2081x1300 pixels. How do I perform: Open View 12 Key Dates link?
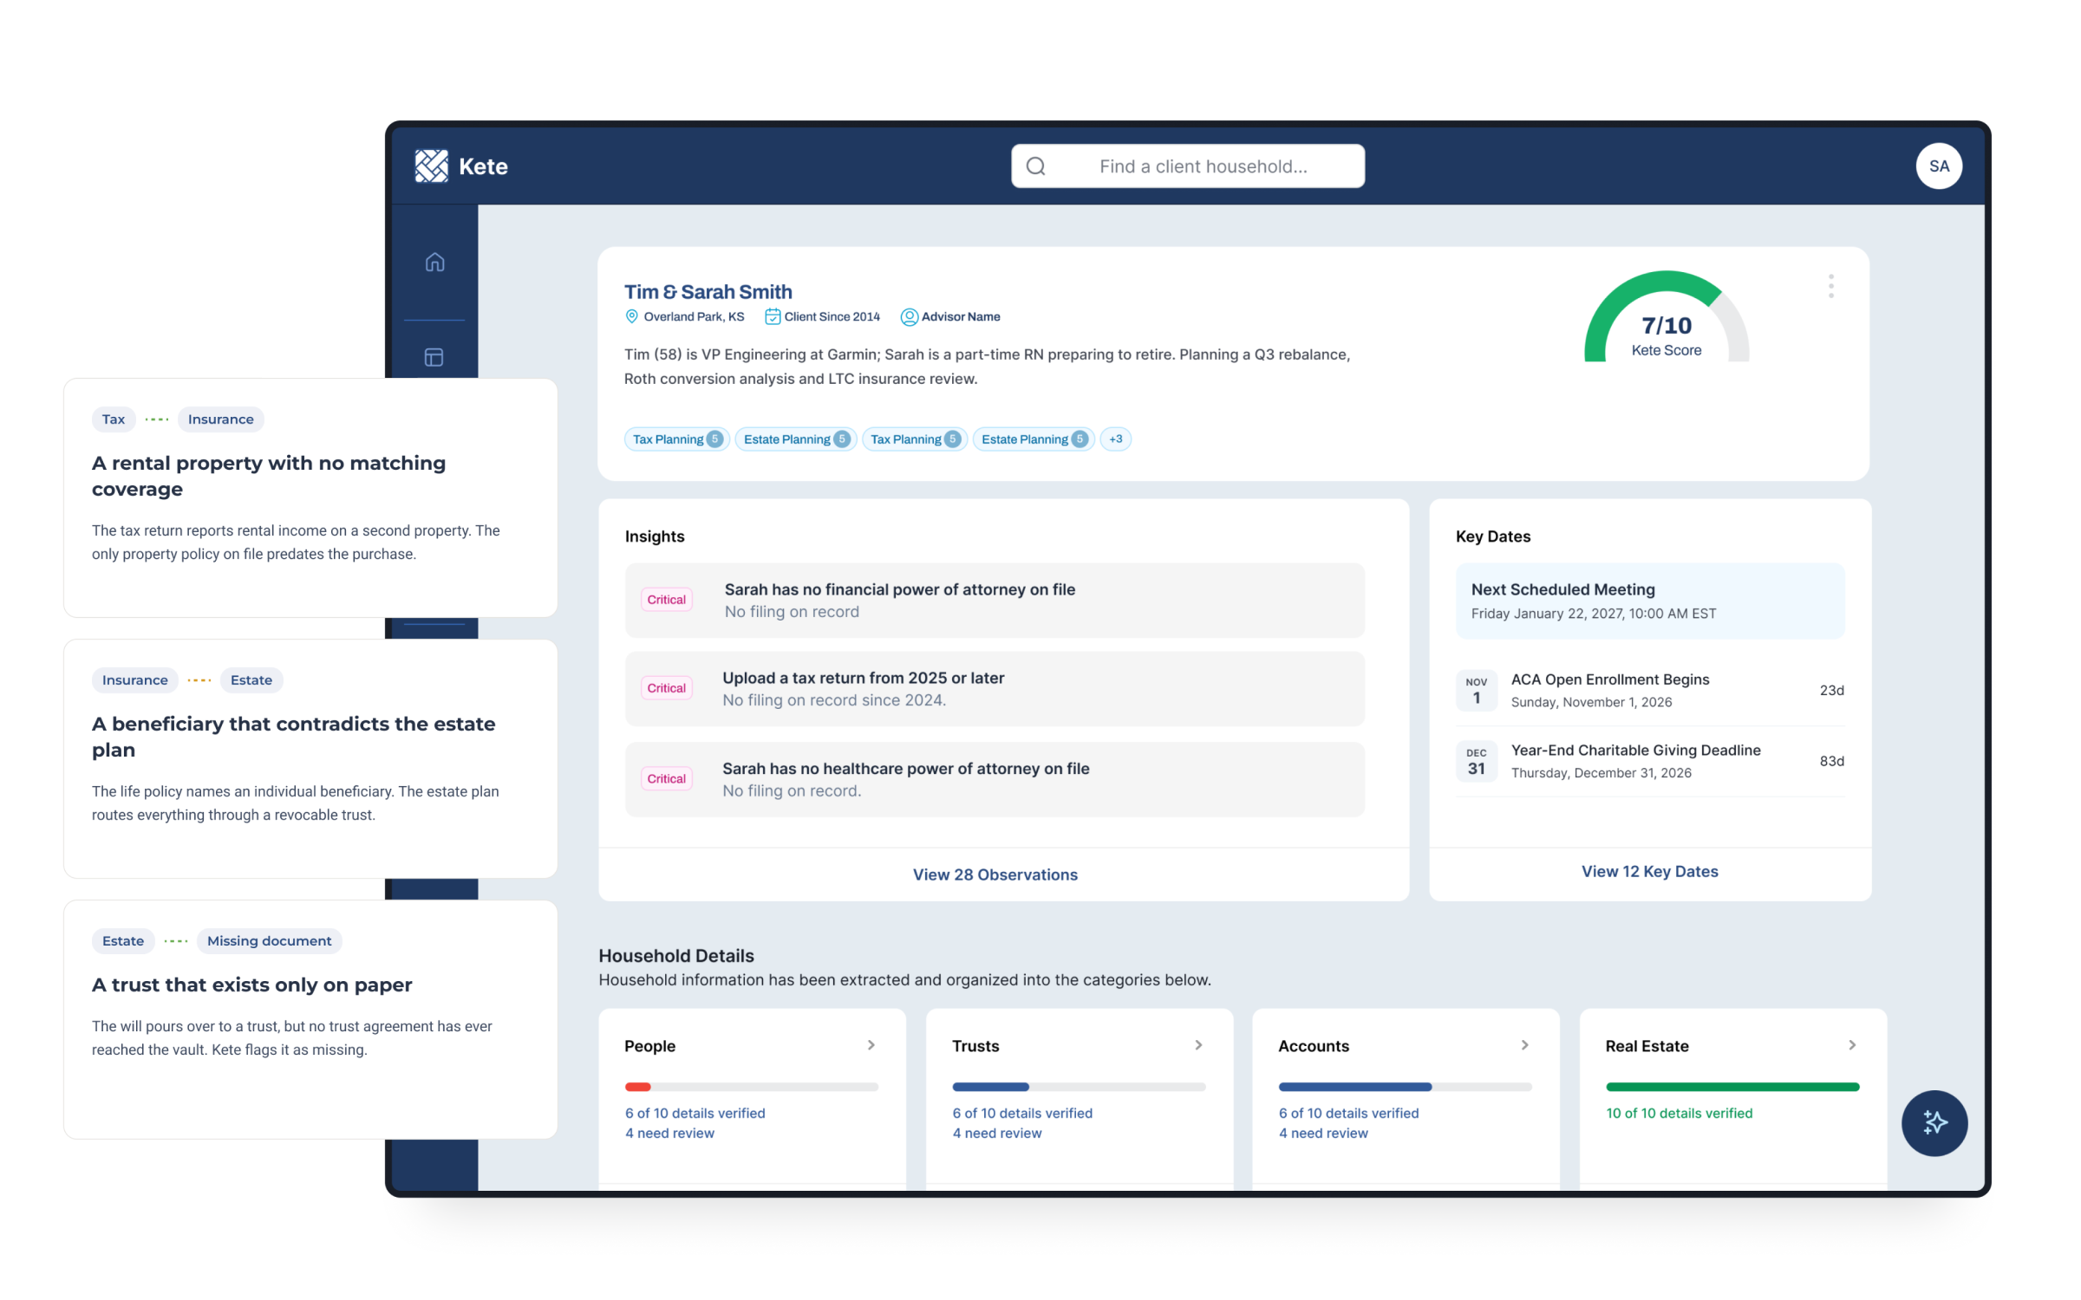click(1649, 871)
